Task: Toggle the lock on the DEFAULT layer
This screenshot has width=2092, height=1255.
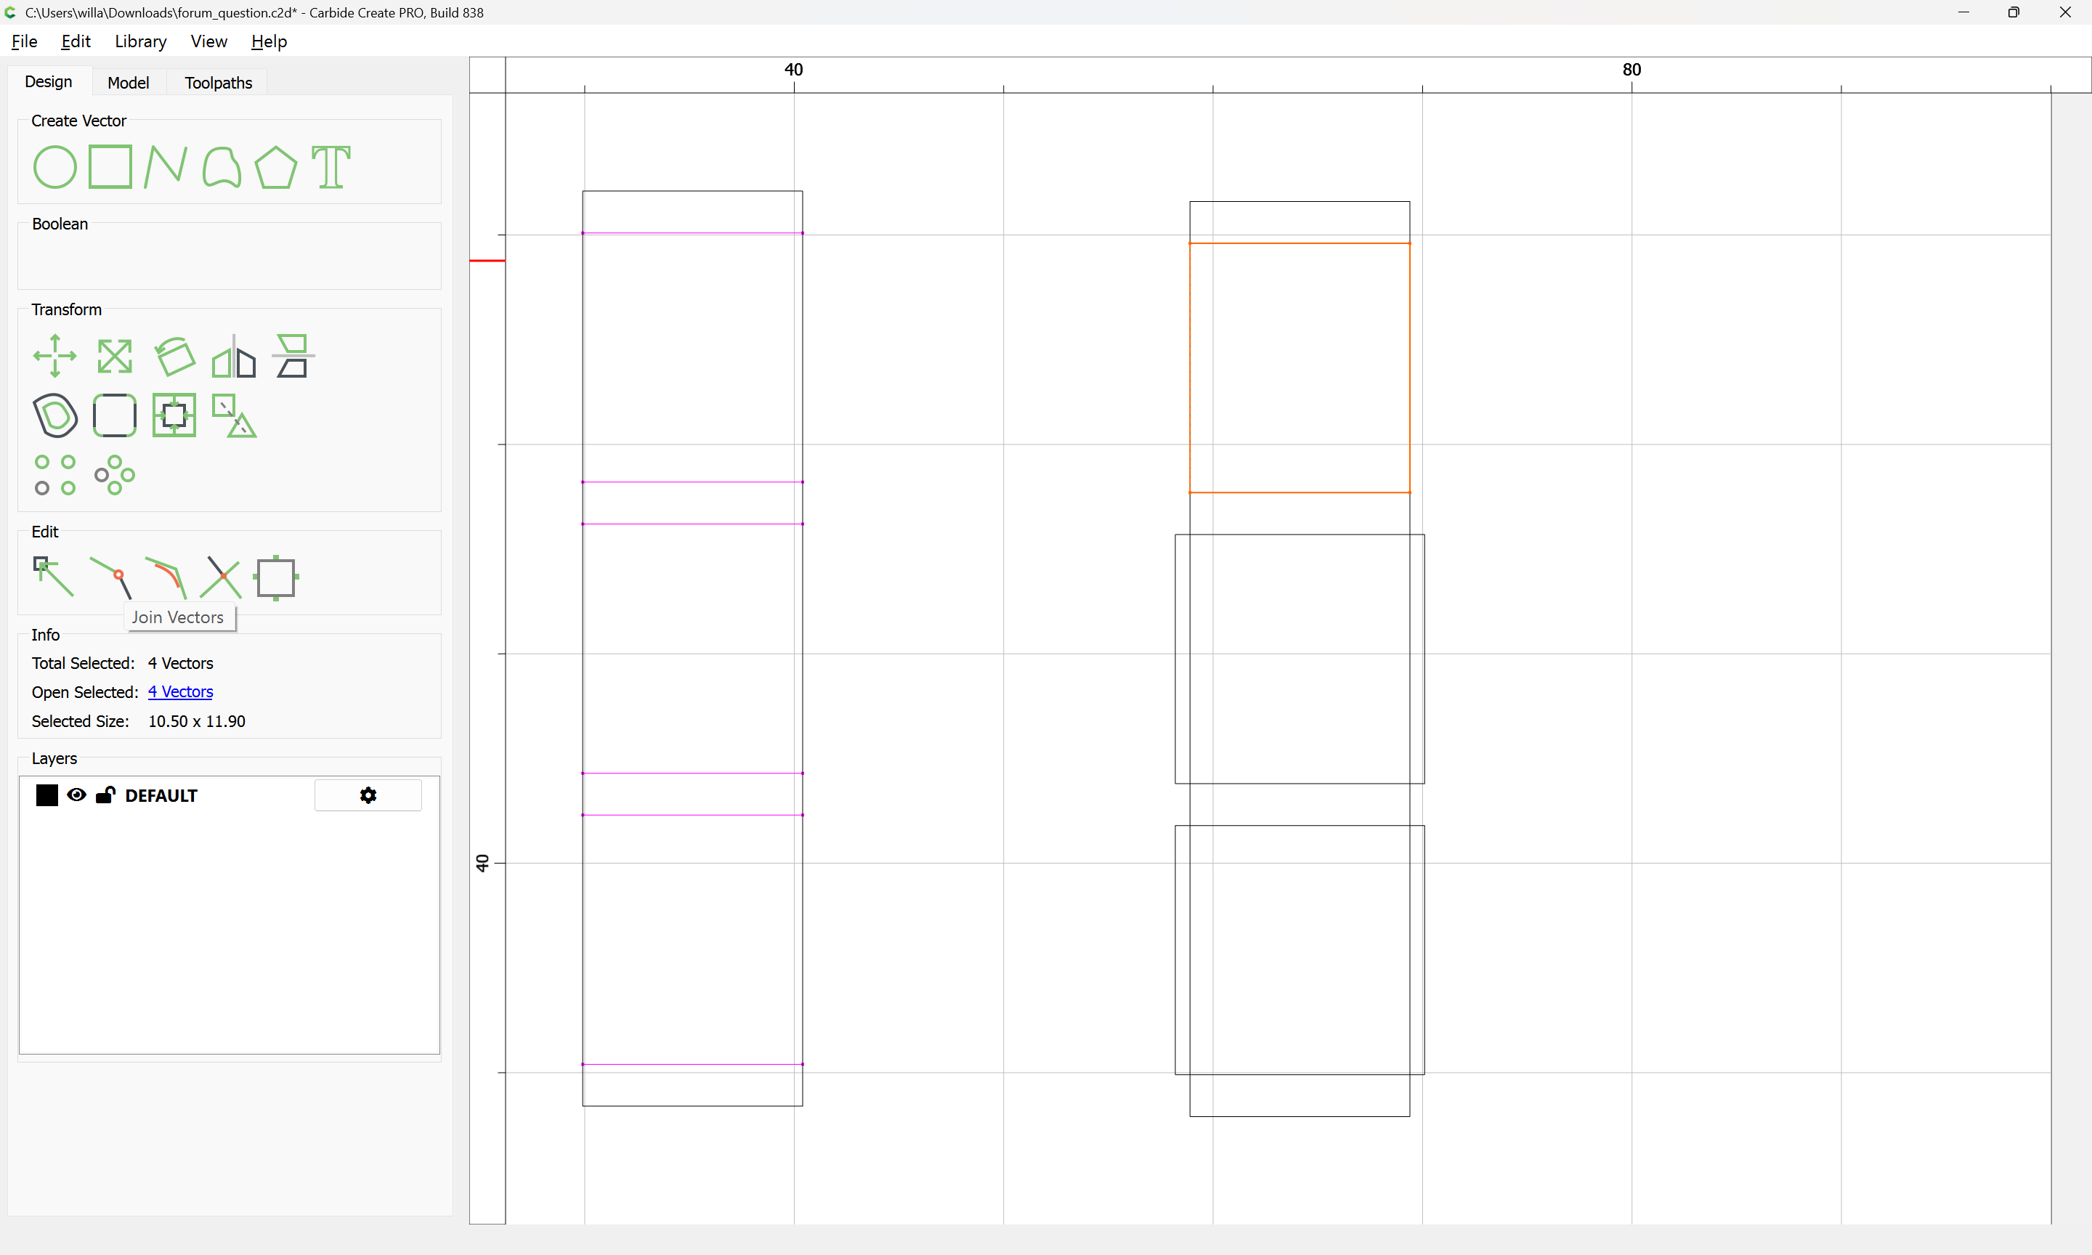Action: tap(105, 795)
